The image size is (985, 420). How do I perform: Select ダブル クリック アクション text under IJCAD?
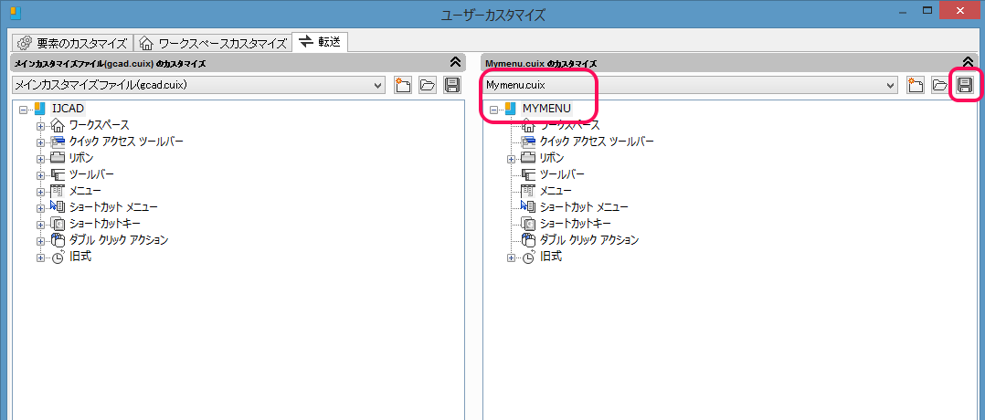point(119,240)
